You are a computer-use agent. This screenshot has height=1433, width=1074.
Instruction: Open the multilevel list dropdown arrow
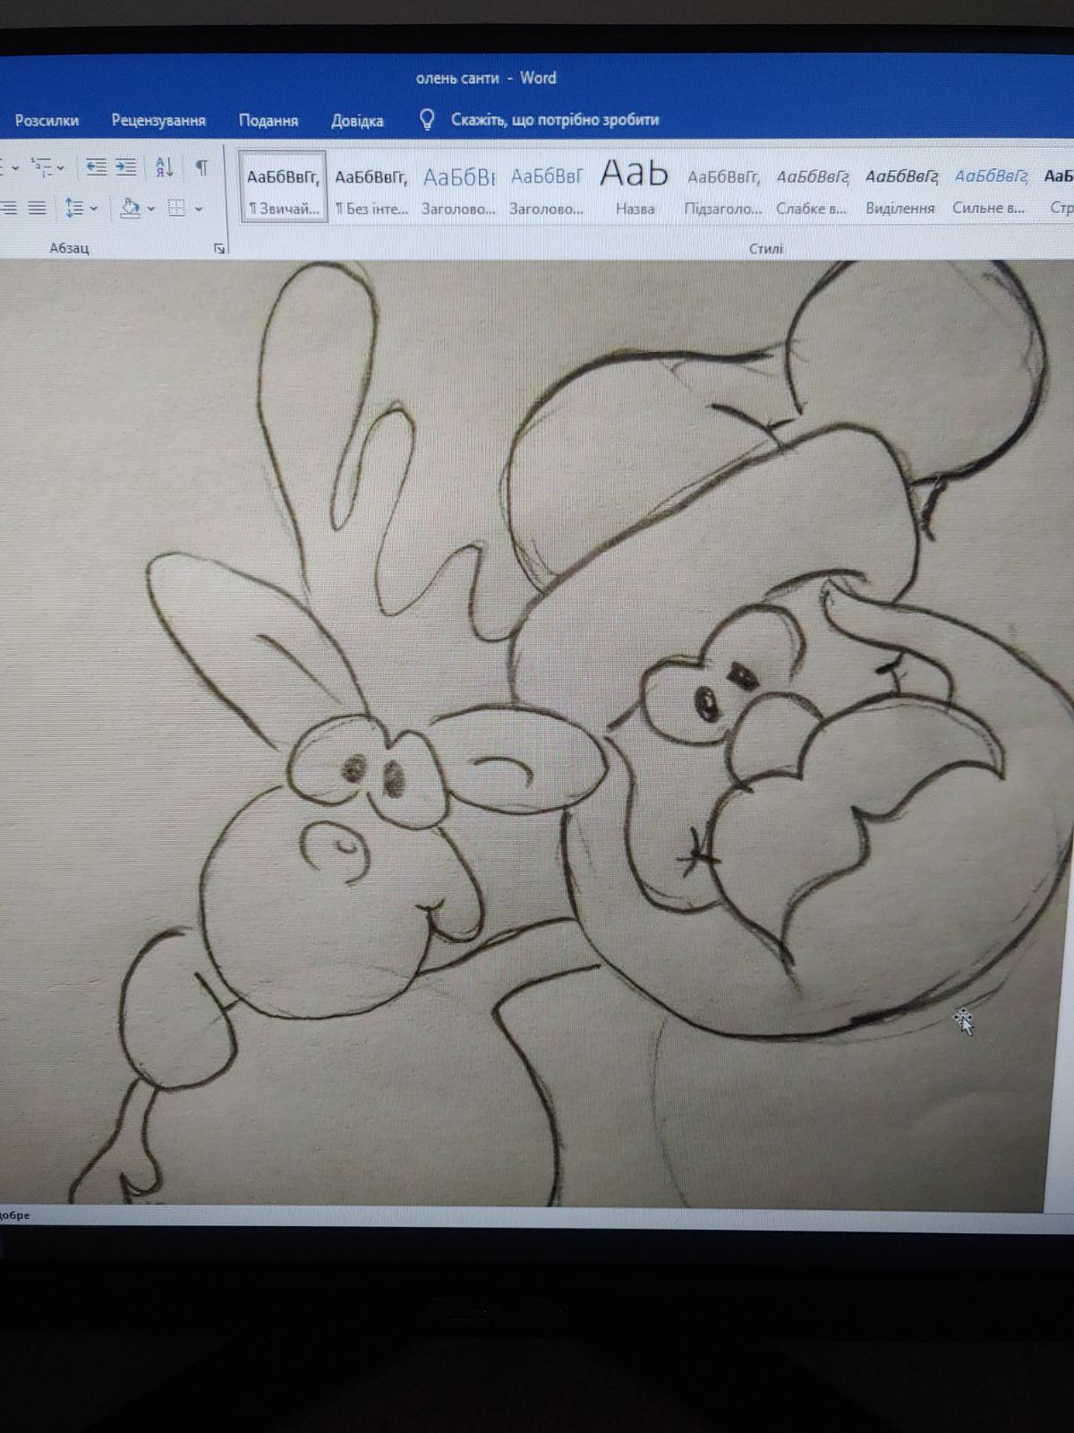pyautogui.click(x=61, y=167)
